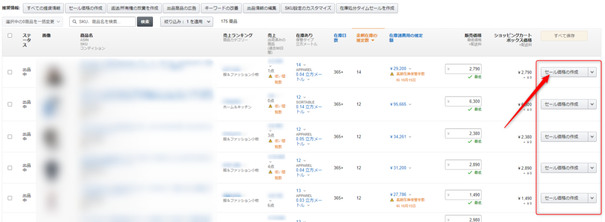
Task: Click the price input showing 1,490
Action: pyautogui.click(x=463, y=195)
